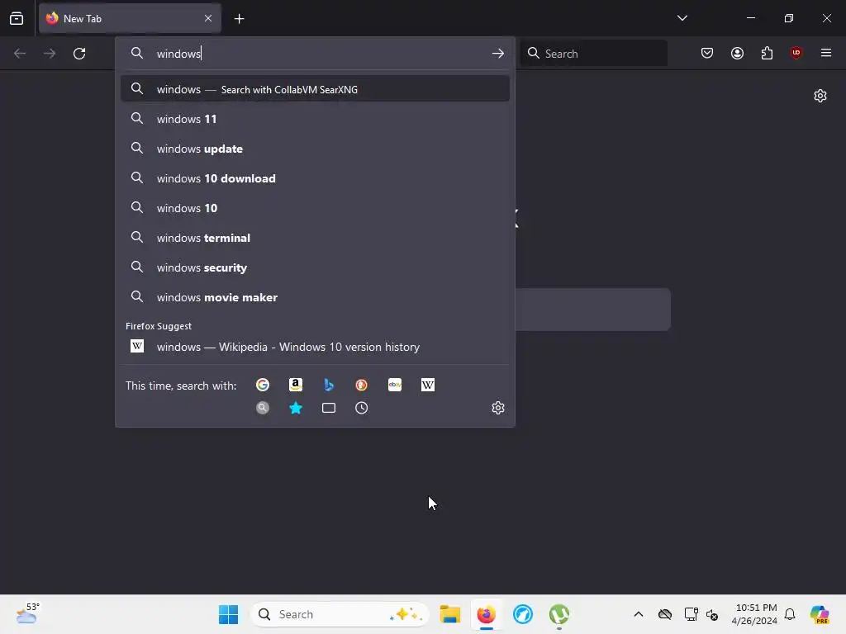Switch to the New Tab tab
The width and height of the screenshot is (846, 634).
130,18
